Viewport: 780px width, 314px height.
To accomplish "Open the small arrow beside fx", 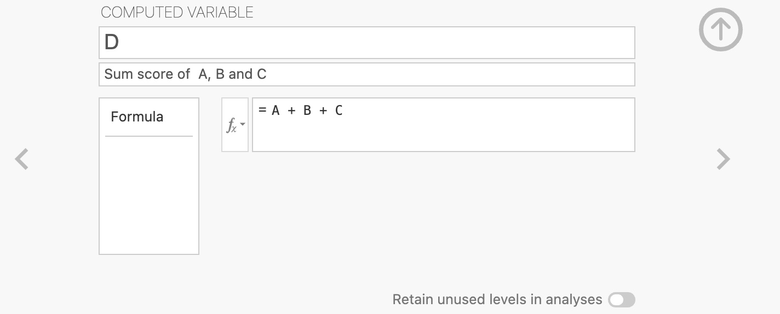I will 243,125.
